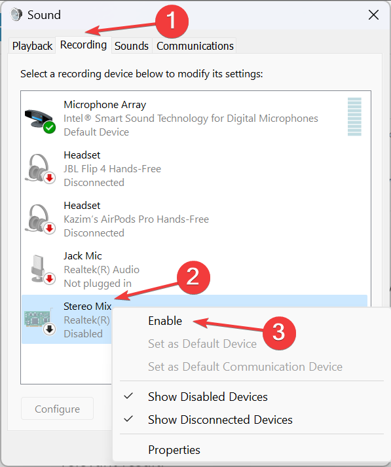Select the AirPods Pro headset icon
The height and width of the screenshot is (467, 391).
pos(40,219)
